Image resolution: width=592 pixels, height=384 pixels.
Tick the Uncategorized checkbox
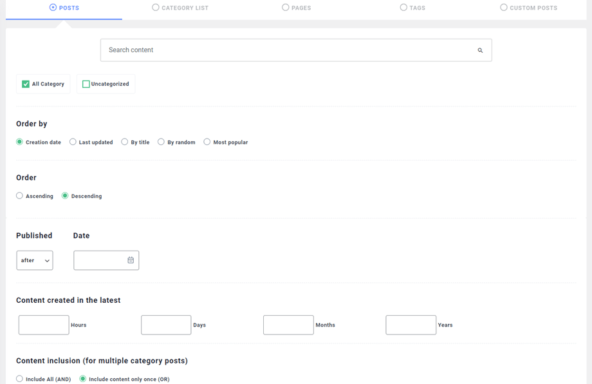tap(86, 84)
